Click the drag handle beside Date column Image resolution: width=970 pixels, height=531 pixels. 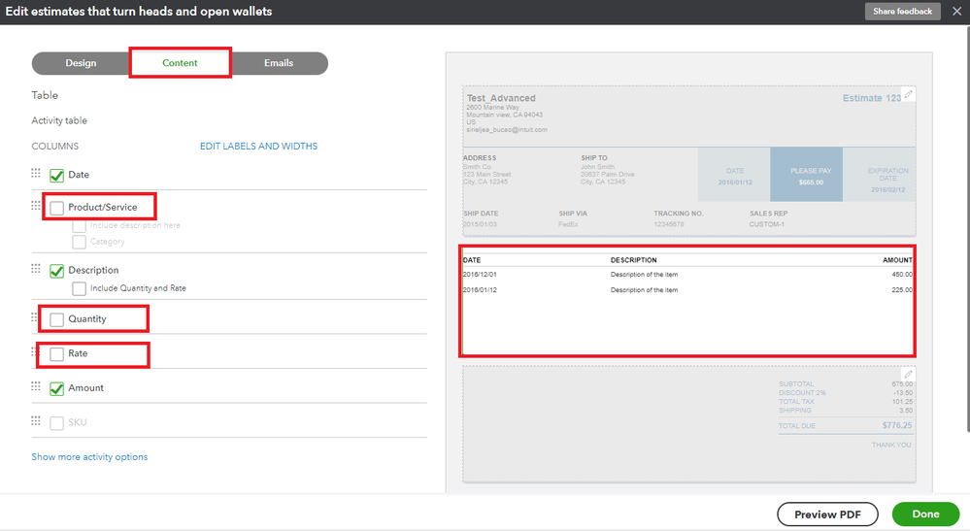36,173
